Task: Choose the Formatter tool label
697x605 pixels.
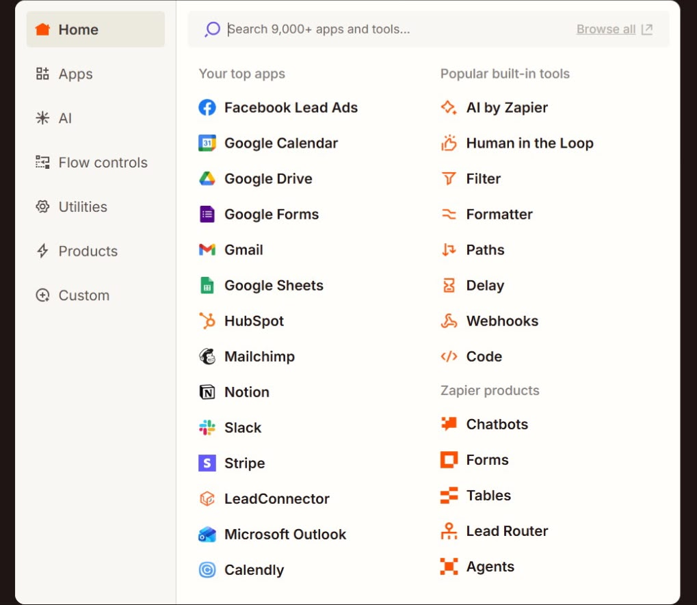Action: click(x=499, y=214)
